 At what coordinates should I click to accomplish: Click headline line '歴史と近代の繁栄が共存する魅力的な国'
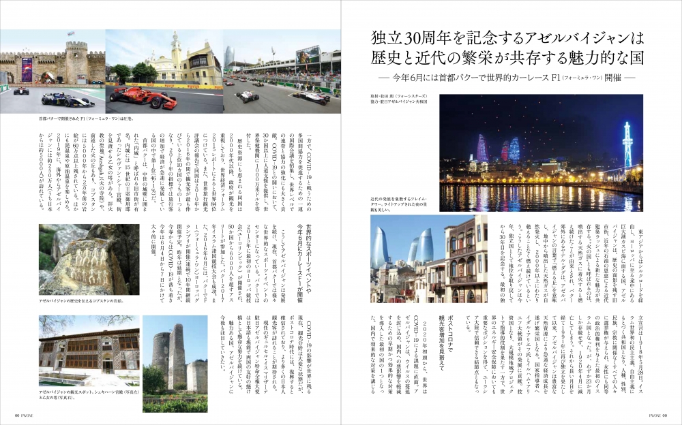(x=507, y=58)
